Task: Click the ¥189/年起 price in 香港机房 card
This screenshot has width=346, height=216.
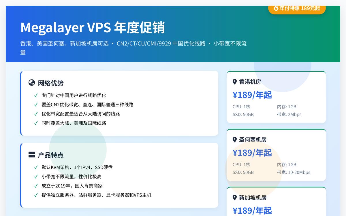Action: 252,94
